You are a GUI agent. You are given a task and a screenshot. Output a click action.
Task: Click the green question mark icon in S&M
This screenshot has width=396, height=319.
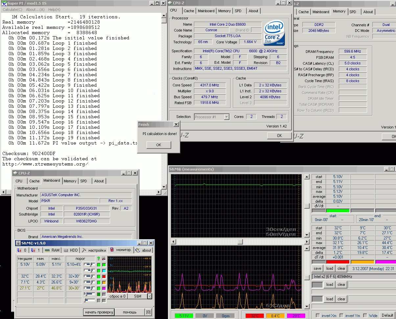coord(98,259)
